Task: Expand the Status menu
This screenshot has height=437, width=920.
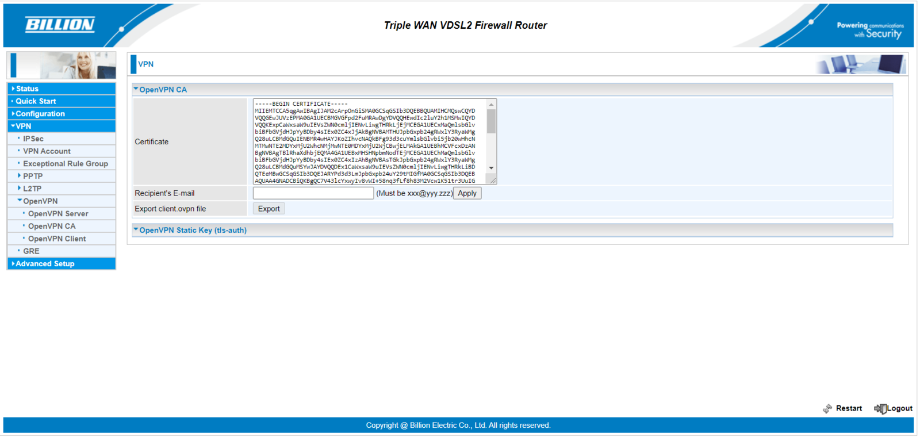Action: [27, 89]
